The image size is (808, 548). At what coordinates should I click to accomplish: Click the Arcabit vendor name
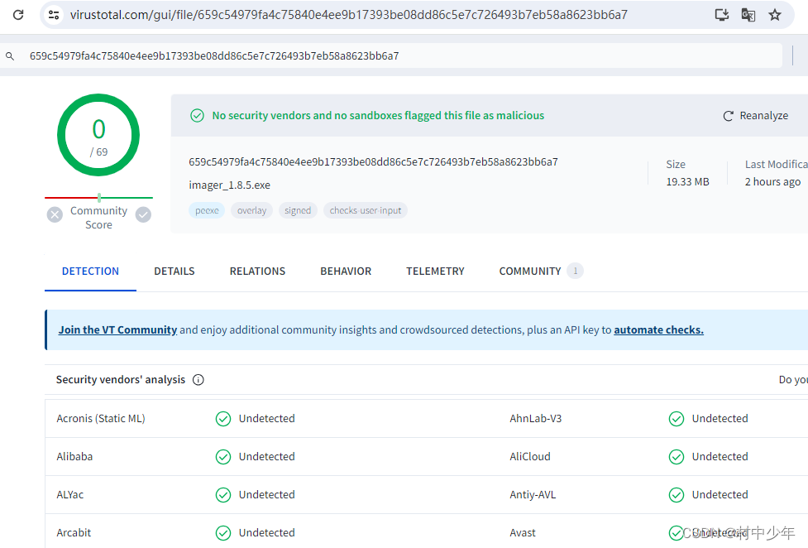tap(73, 532)
